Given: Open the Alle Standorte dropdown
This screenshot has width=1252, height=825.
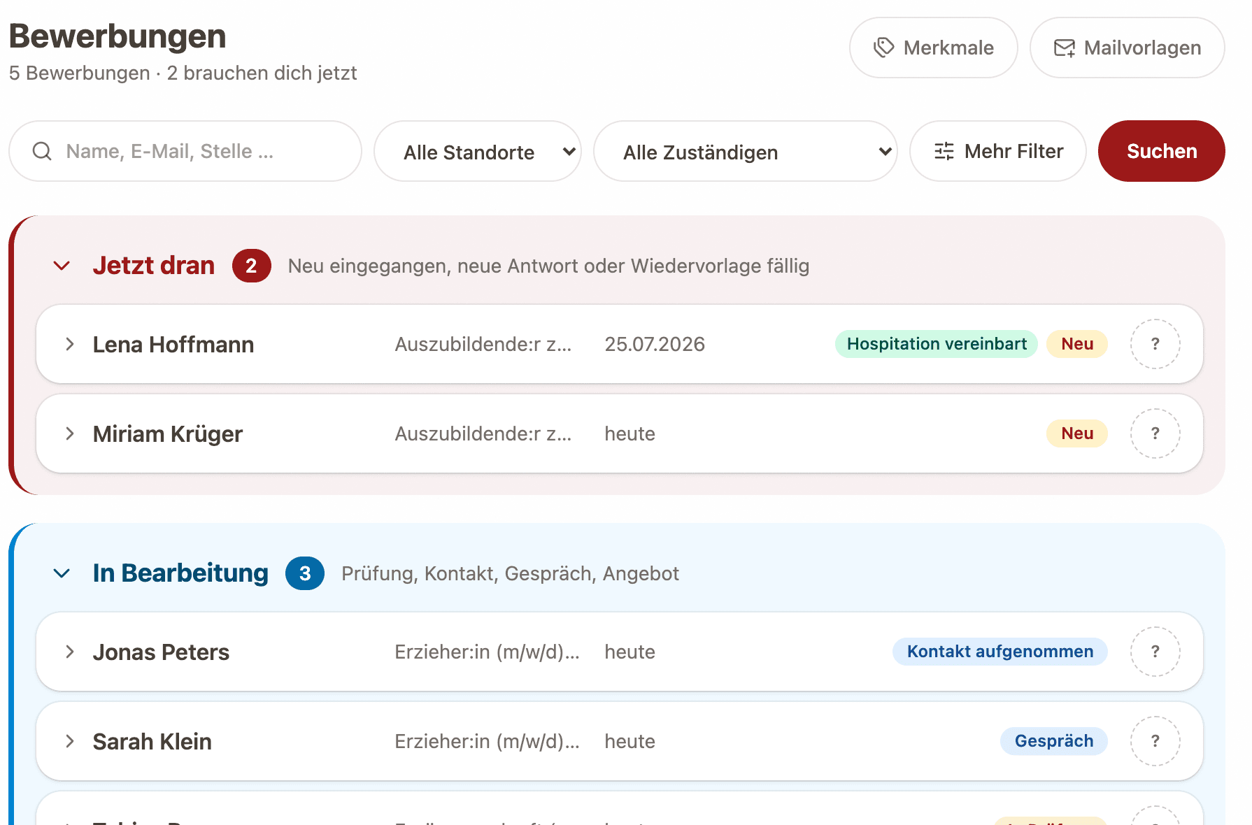Looking at the screenshot, I should tap(478, 151).
